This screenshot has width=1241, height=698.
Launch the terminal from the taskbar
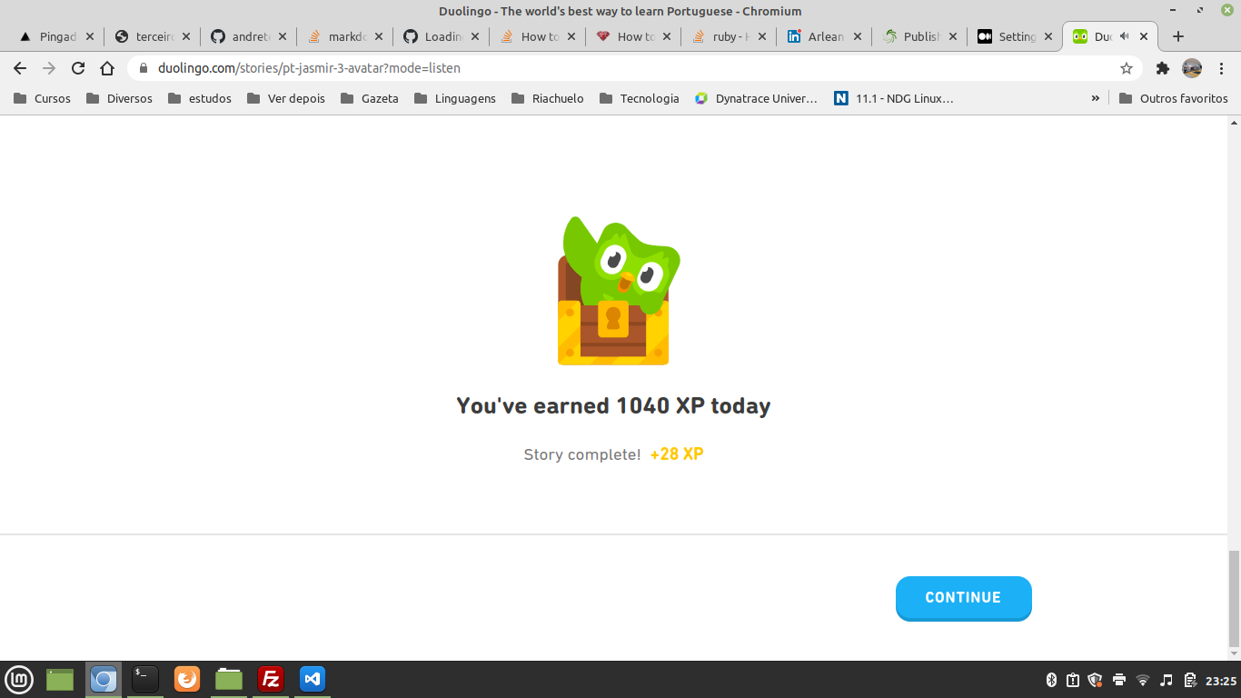point(145,679)
